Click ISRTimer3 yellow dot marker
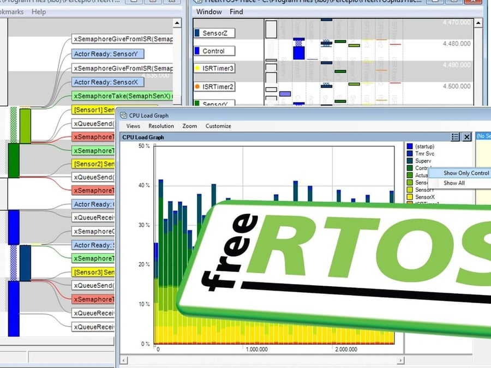 click(197, 68)
